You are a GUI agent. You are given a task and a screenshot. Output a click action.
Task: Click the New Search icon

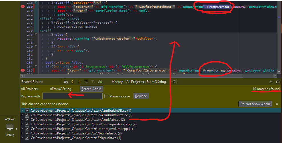click(x=100, y=82)
